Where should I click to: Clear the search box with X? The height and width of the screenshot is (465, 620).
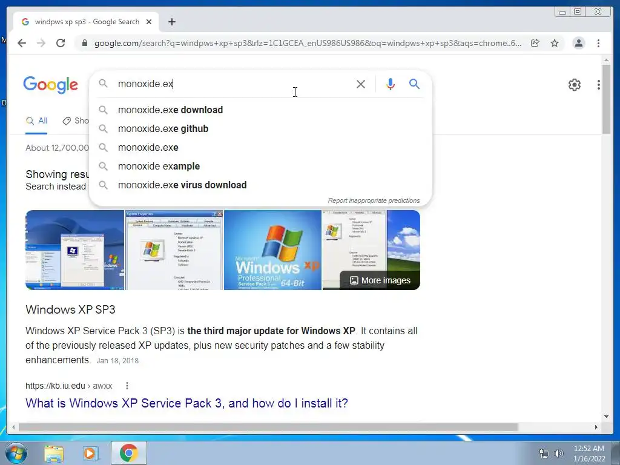tap(361, 84)
